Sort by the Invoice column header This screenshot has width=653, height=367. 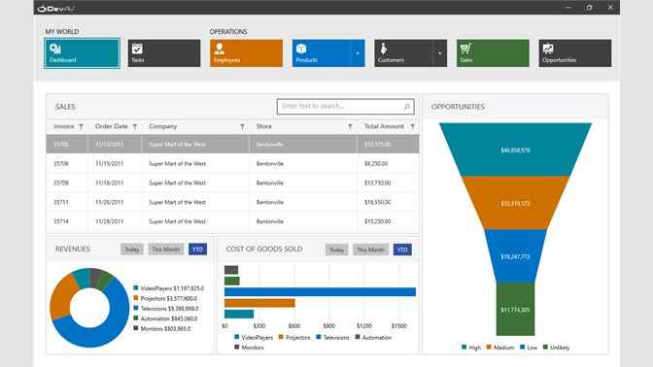point(64,126)
